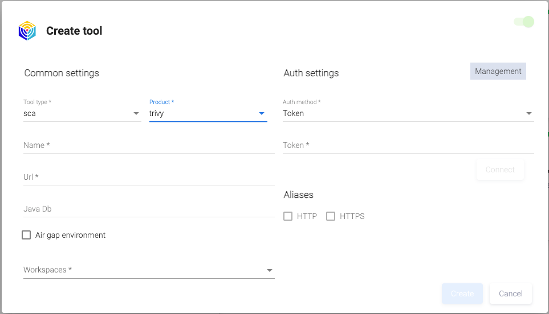Cancel the Create tool dialog
This screenshot has height=314, width=549.
click(510, 294)
